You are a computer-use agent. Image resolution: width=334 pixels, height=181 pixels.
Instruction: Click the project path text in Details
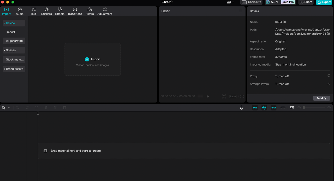tap(302, 32)
